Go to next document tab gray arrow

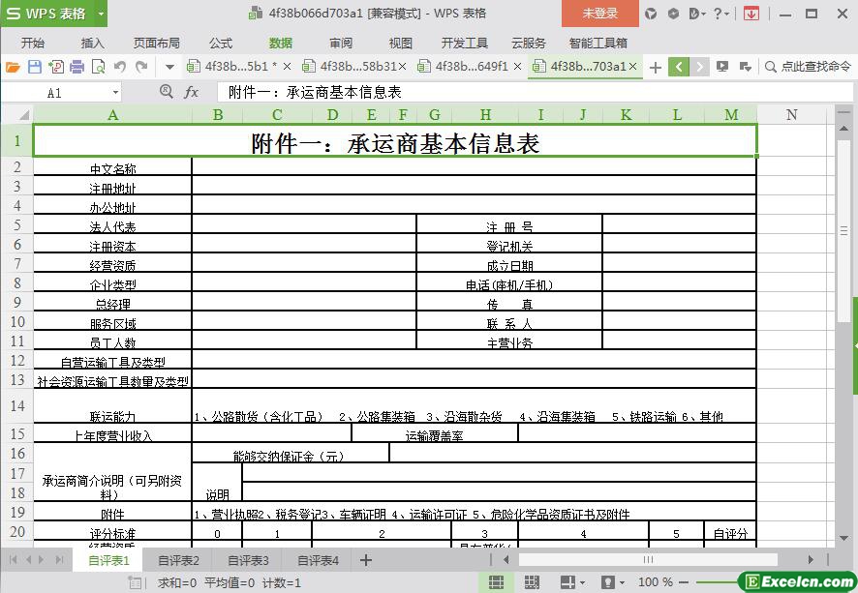tap(699, 67)
